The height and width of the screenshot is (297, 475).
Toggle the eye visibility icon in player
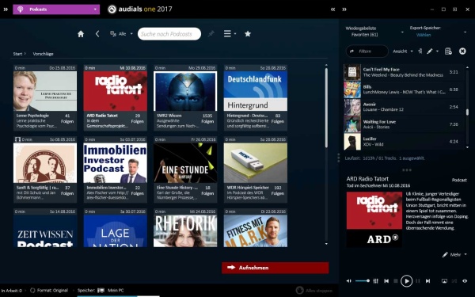(465, 281)
